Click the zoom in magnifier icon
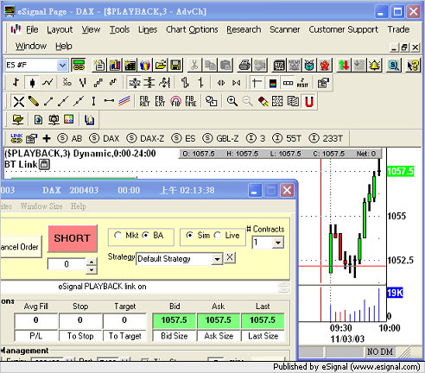The height and width of the screenshot is (373, 425). coord(232,101)
